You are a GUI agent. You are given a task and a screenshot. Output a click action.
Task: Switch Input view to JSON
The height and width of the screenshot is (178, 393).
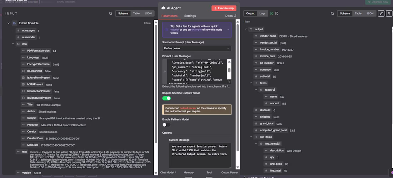[148, 14]
